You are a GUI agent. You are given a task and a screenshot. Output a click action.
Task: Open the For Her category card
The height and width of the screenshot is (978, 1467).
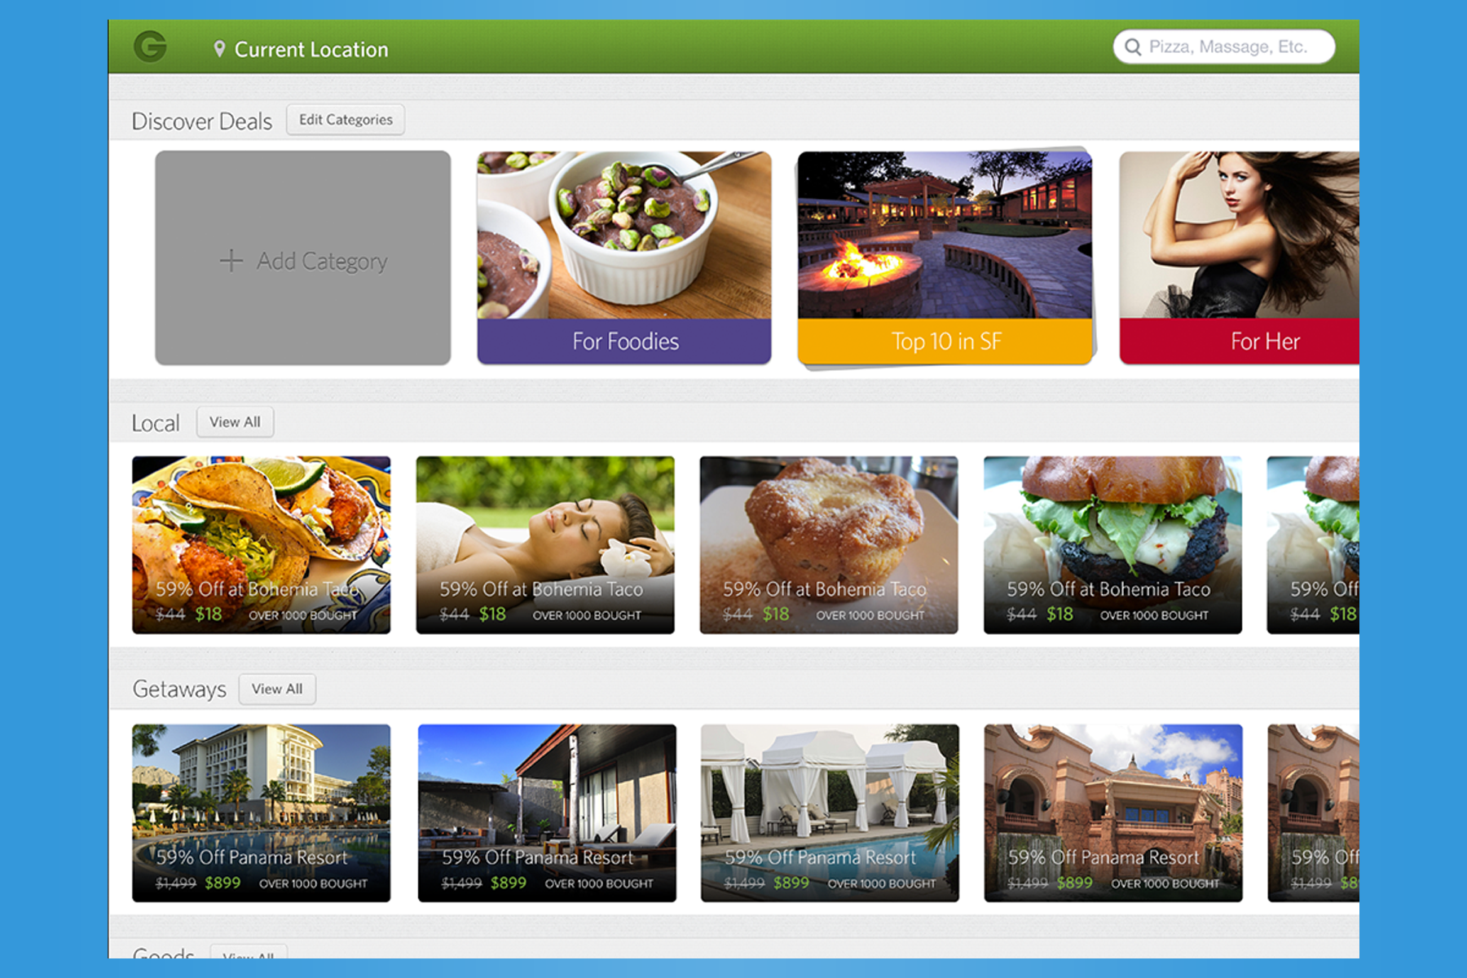1240,258
